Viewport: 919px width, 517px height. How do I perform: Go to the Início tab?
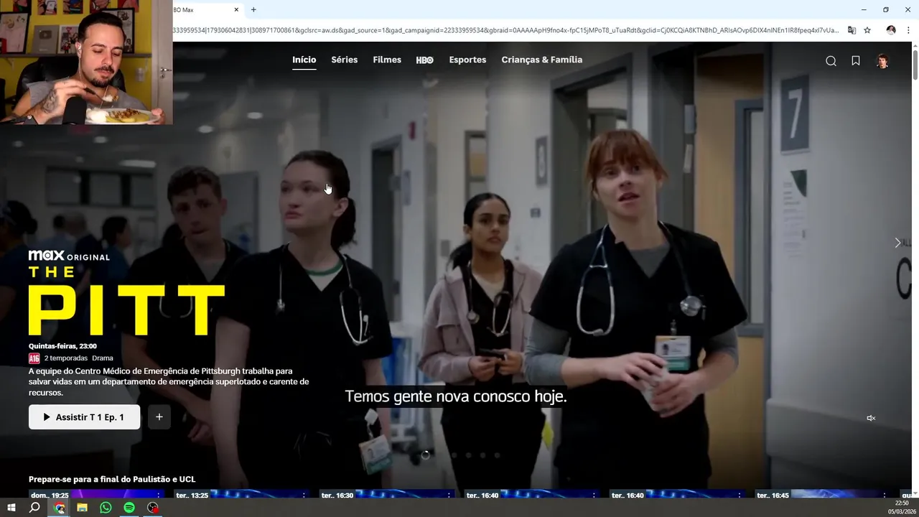tap(304, 60)
